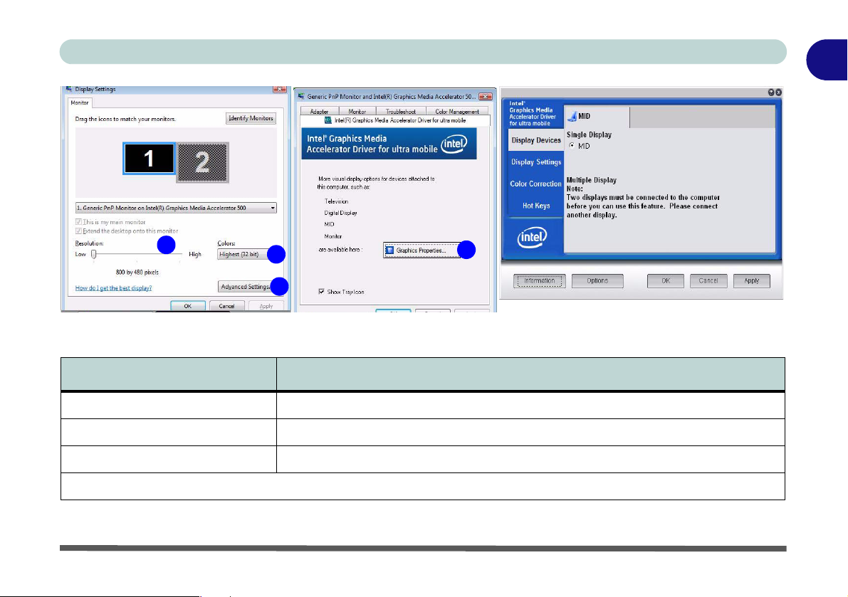Image resolution: width=848 pixels, height=597 pixels.
Task: Click Cancel in the Display Settings window
Action: point(226,307)
